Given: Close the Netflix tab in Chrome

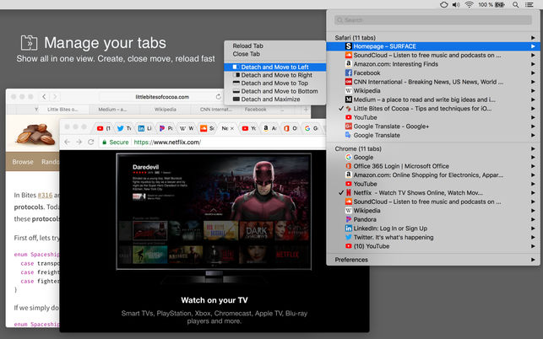Looking at the screenshot, I should coord(232,128).
